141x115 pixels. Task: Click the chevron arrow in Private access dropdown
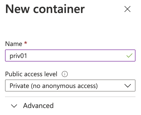128,86
